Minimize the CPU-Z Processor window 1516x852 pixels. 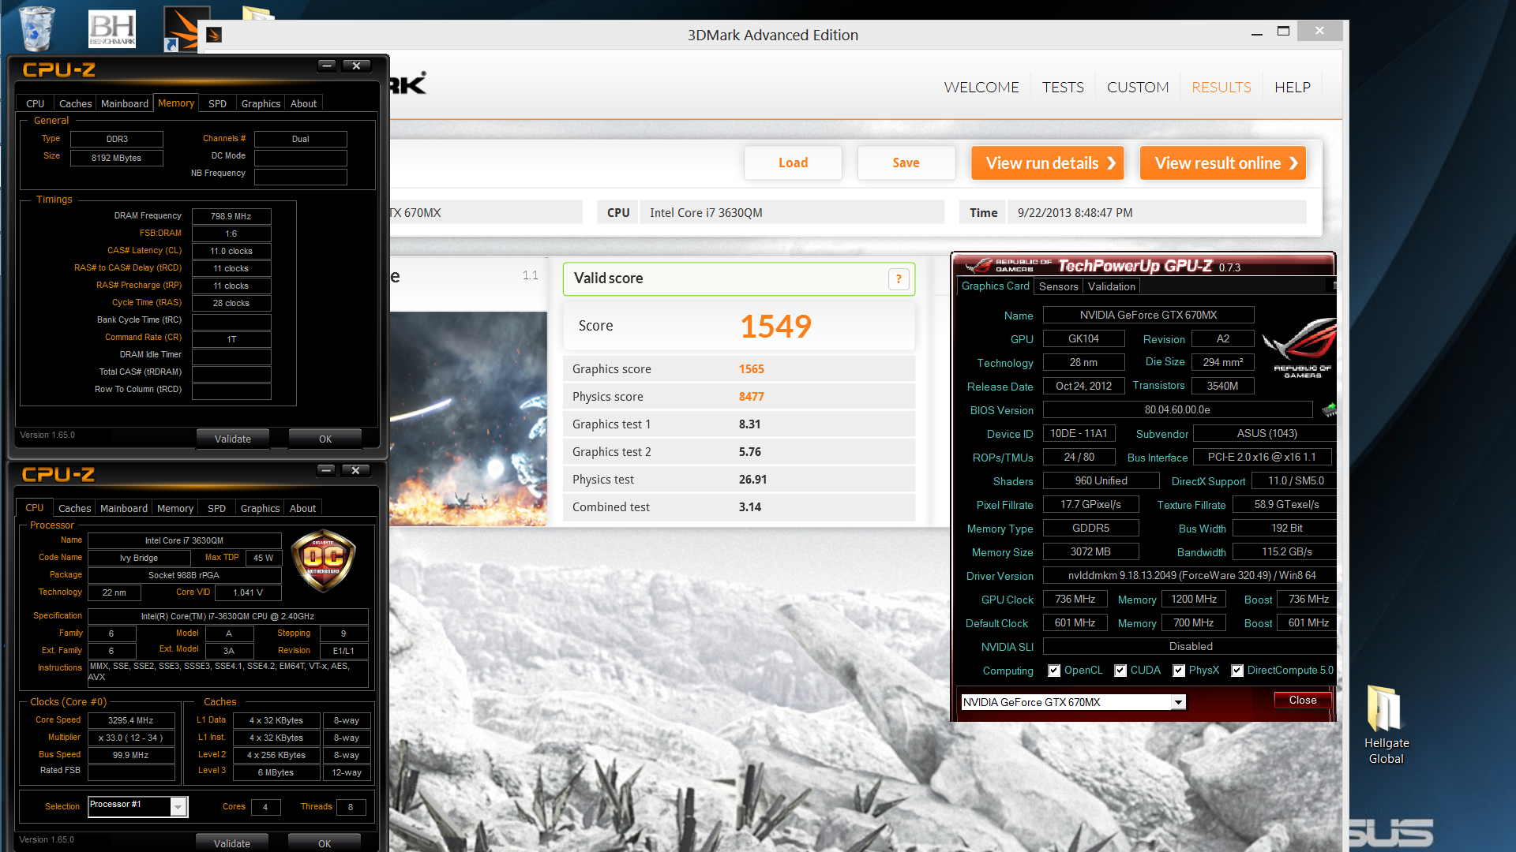tap(326, 470)
